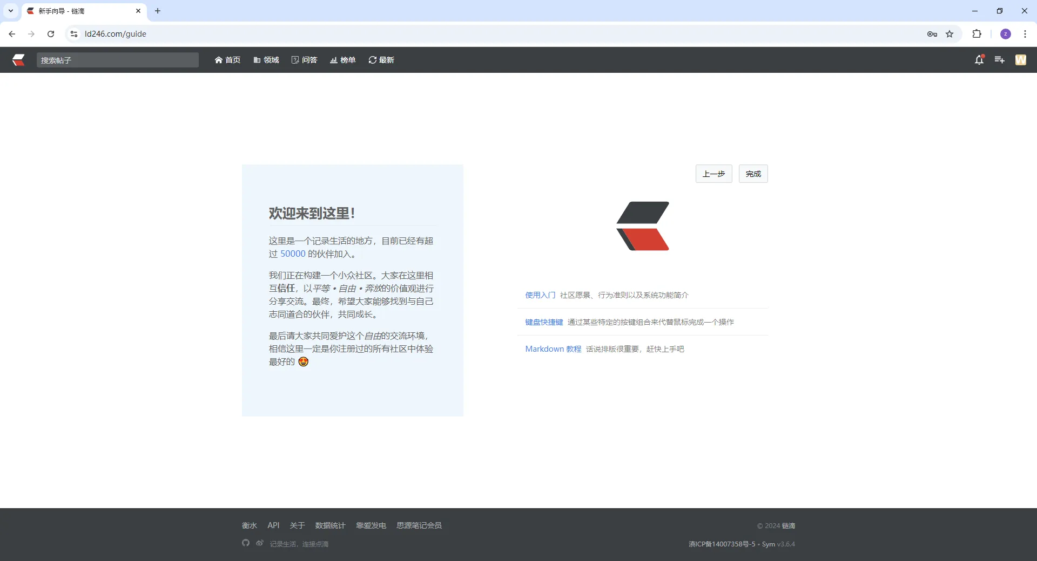Open the 衡水 footer link
Screen dimensions: 1037x561
click(250, 525)
